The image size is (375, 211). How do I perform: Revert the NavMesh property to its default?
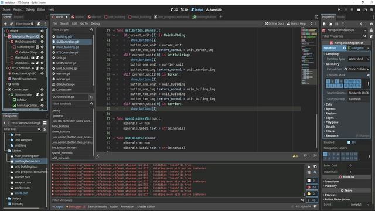[345, 48]
